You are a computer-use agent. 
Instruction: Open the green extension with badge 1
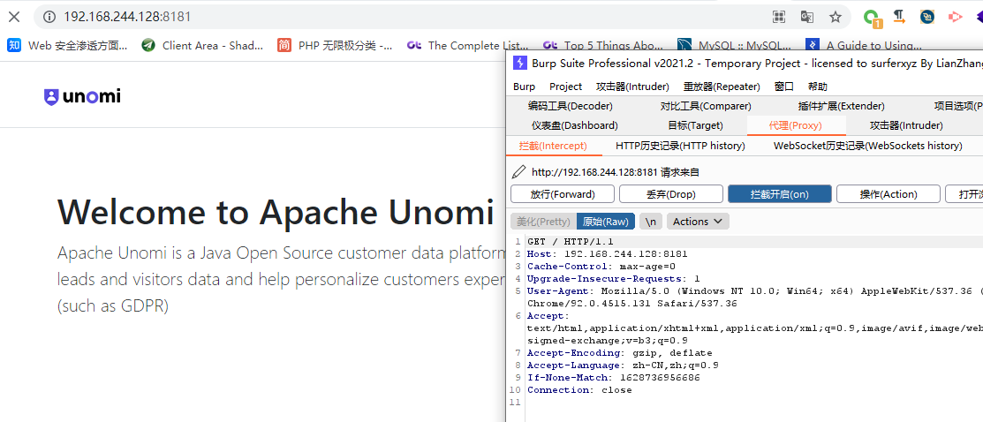(x=872, y=18)
